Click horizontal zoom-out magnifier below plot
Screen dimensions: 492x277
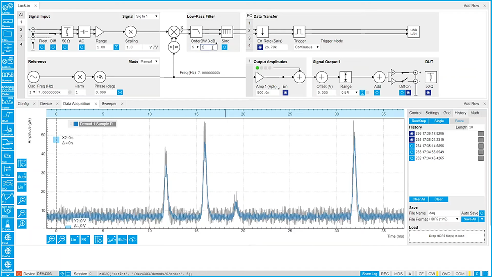pyautogui.click(x=61, y=239)
